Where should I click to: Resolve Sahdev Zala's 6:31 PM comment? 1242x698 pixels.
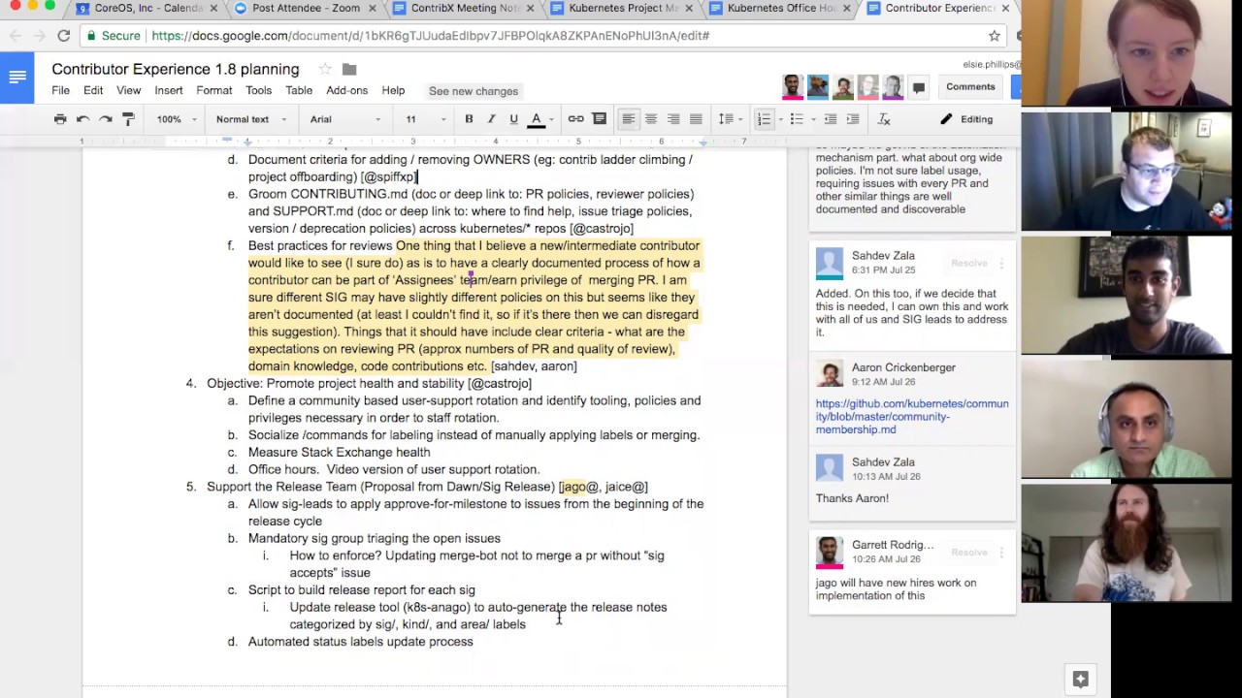[968, 263]
